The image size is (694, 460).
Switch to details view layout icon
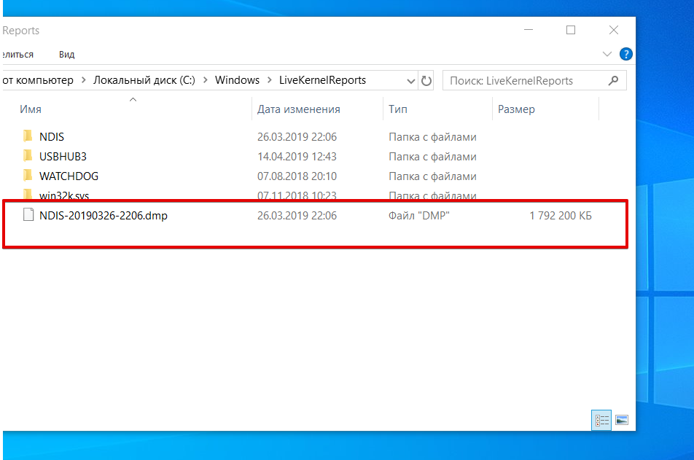tap(601, 420)
